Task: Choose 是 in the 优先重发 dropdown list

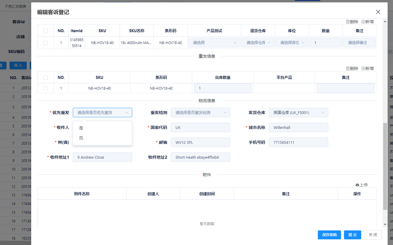Action: [x=81, y=127]
